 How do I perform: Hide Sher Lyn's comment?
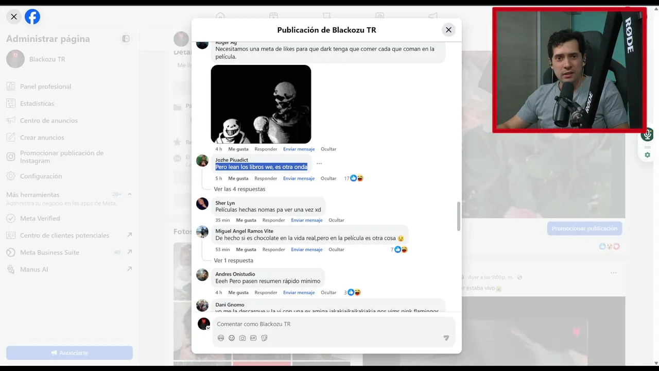click(x=336, y=220)
